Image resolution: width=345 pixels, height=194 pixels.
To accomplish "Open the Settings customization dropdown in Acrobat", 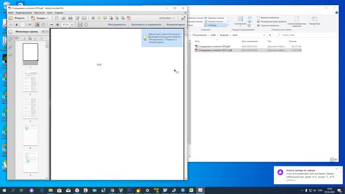I will pos(166,18).
